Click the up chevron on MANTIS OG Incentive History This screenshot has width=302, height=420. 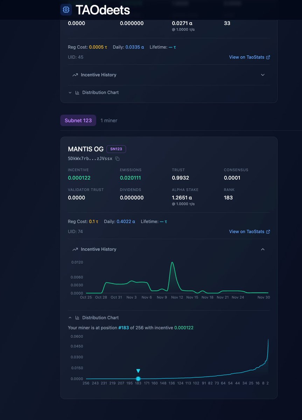[263, 249]
